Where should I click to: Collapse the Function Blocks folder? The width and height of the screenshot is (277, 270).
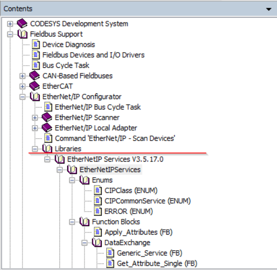pyautogui.click(x=72, y=222)
